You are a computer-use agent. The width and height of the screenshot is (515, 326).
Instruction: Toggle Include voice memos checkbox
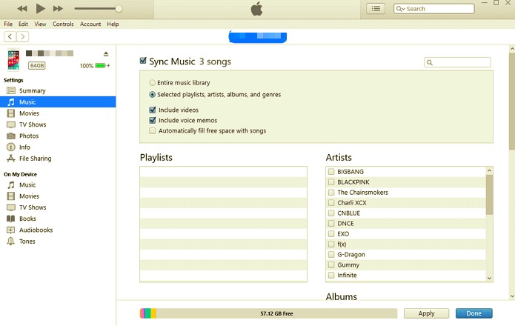(153, 121)
